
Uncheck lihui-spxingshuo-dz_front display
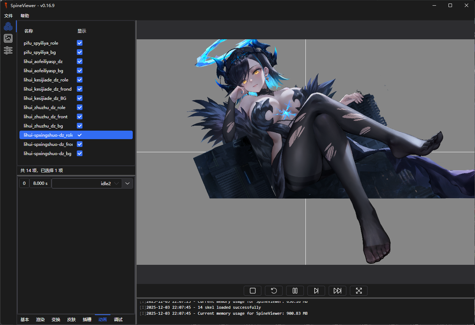click(80, 144)
